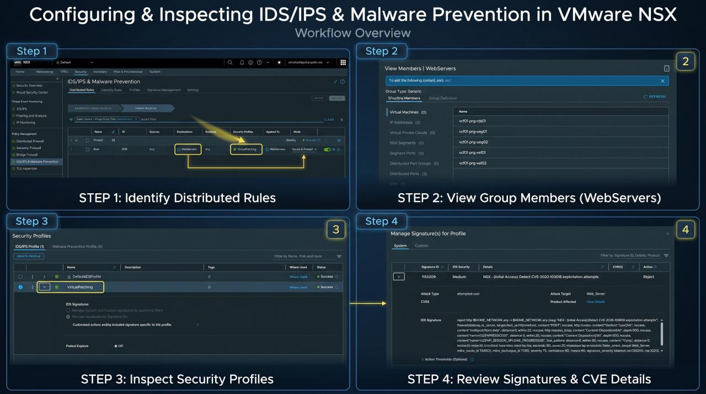Select member vcf01-prg-rds01 row

pos(560,121)
